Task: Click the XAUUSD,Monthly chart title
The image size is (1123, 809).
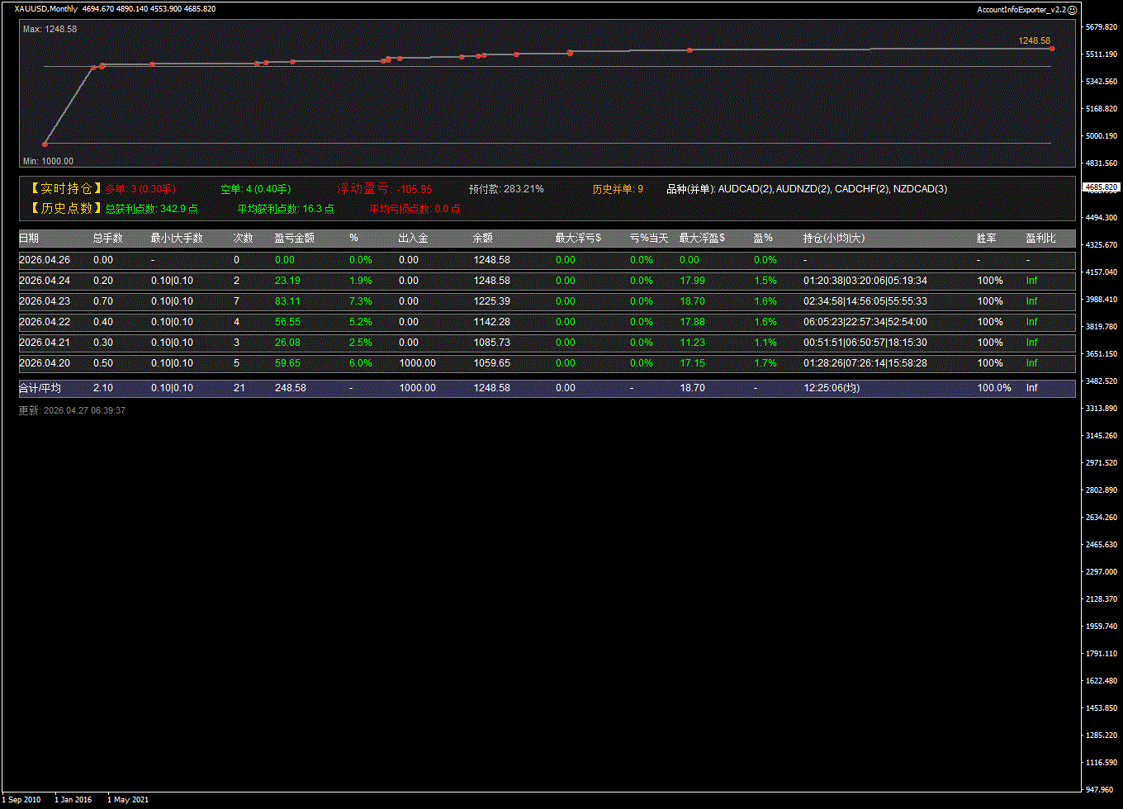Action: pyautogui.click(x=46, y=9)
